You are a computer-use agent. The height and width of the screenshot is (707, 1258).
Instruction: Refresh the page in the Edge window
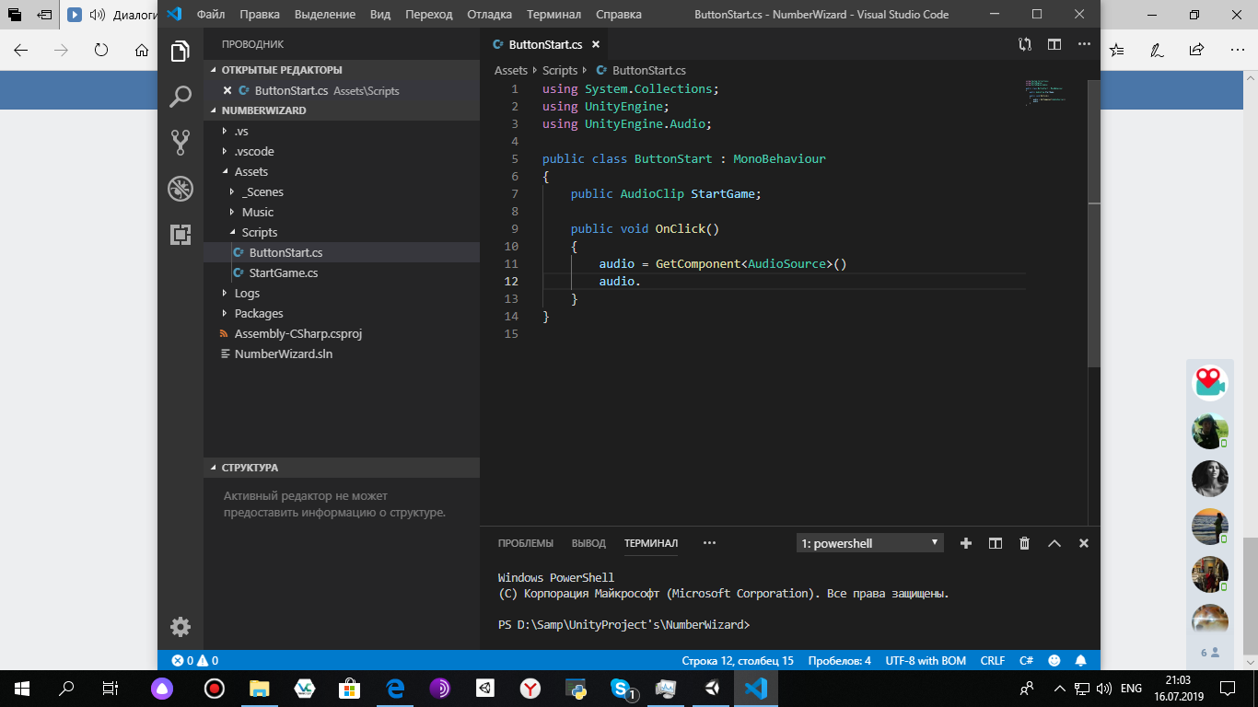[x=101, y=50]
